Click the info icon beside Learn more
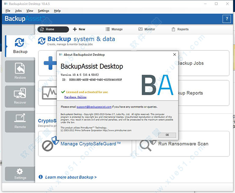235x193 pixels. click(41, 177)
